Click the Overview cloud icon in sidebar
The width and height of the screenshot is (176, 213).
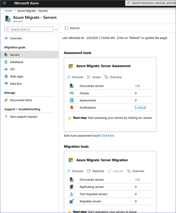(x=6, y=38)
